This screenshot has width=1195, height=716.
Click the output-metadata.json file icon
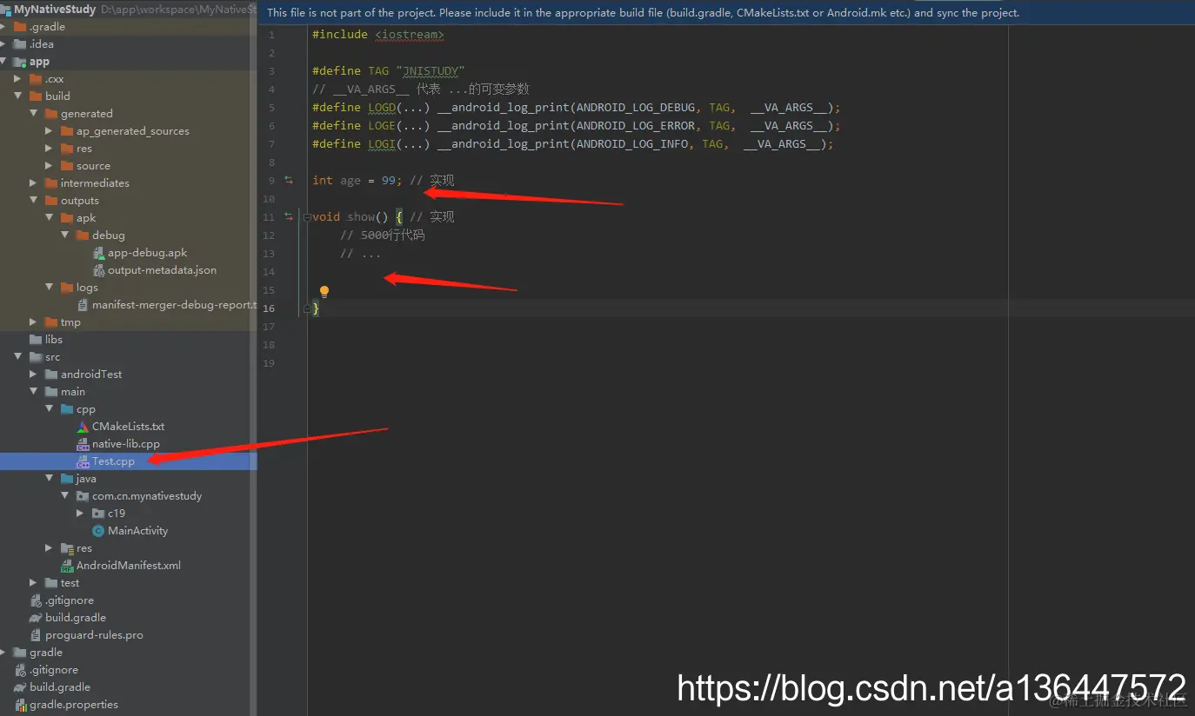click(x=99, y=270)
